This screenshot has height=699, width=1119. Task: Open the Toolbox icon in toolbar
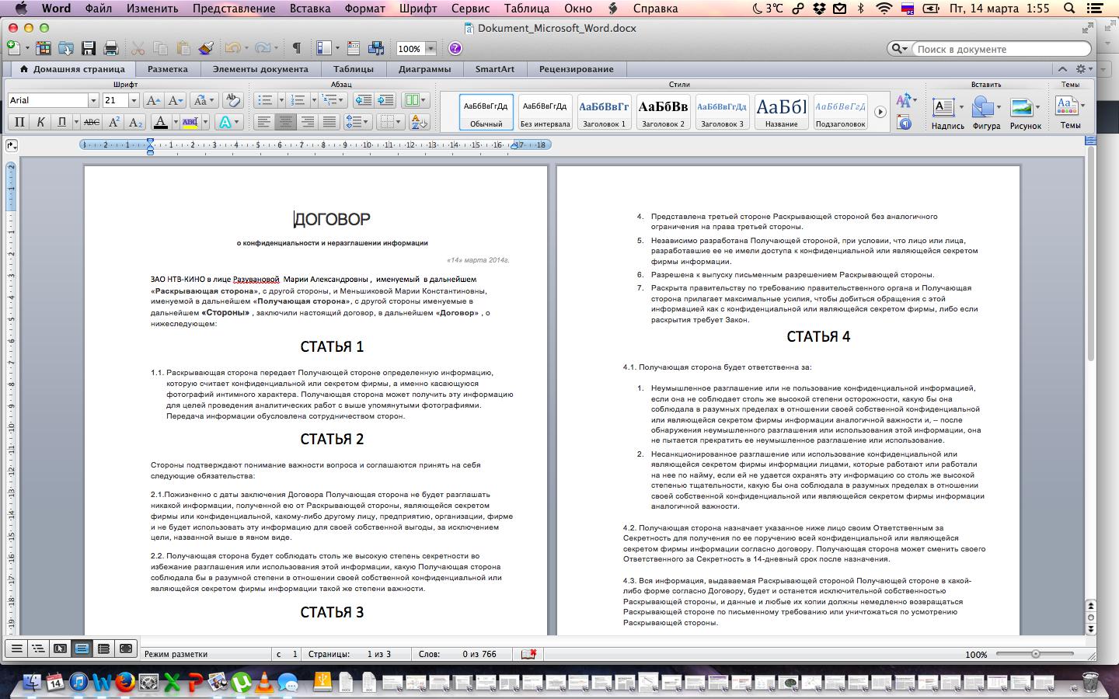pos(354,48)
